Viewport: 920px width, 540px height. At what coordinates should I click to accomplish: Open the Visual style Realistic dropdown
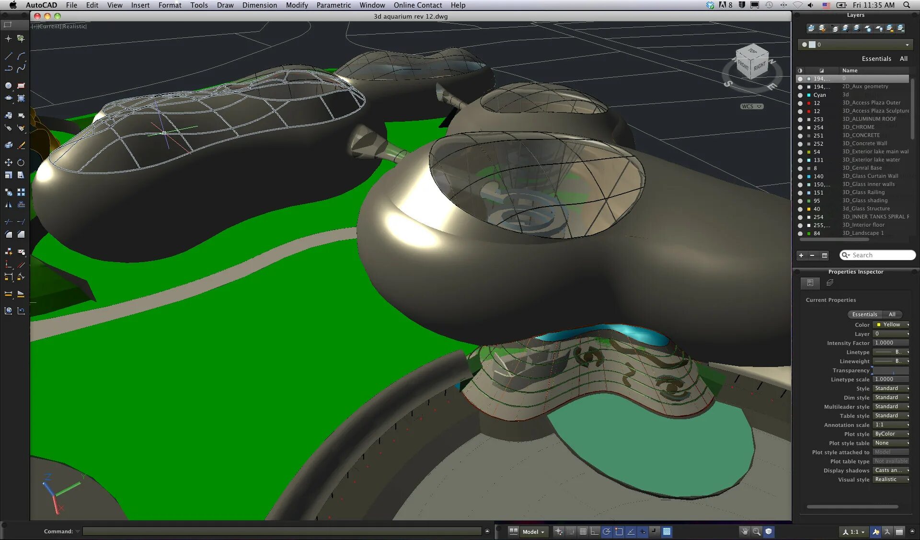point(891,480)
